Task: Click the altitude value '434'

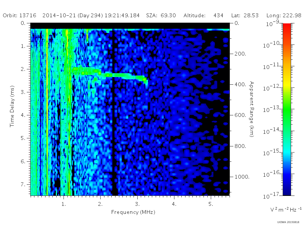Action: click(218, 15)
